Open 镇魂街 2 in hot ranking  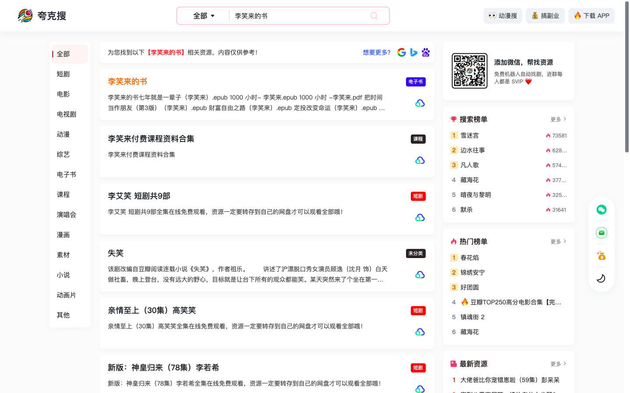point(472,317)
